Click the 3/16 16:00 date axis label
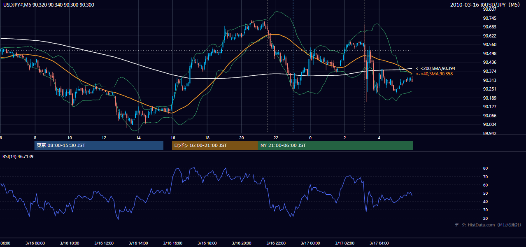The width and height of the screenshot is (526, 247). point(172,243)
